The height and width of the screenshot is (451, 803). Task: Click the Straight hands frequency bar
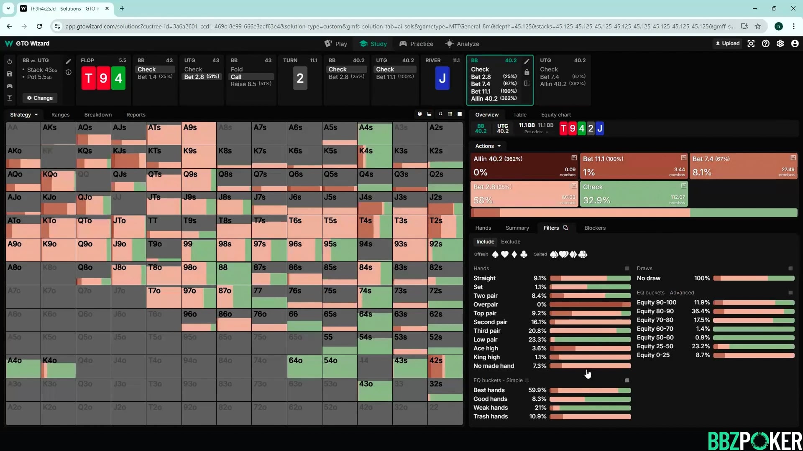(590, 278)
